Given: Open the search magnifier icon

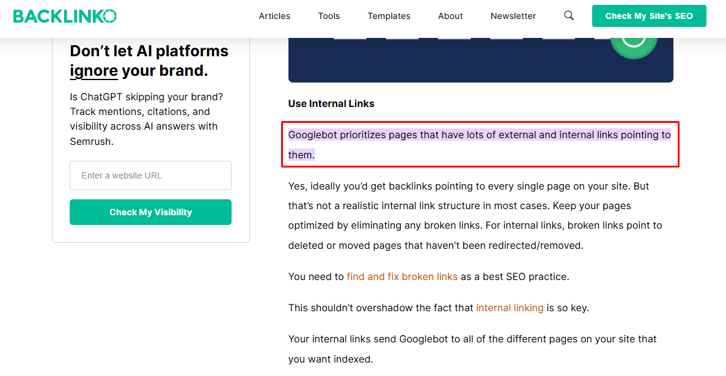Looking at the screenshot, I should tap(569, 16).
